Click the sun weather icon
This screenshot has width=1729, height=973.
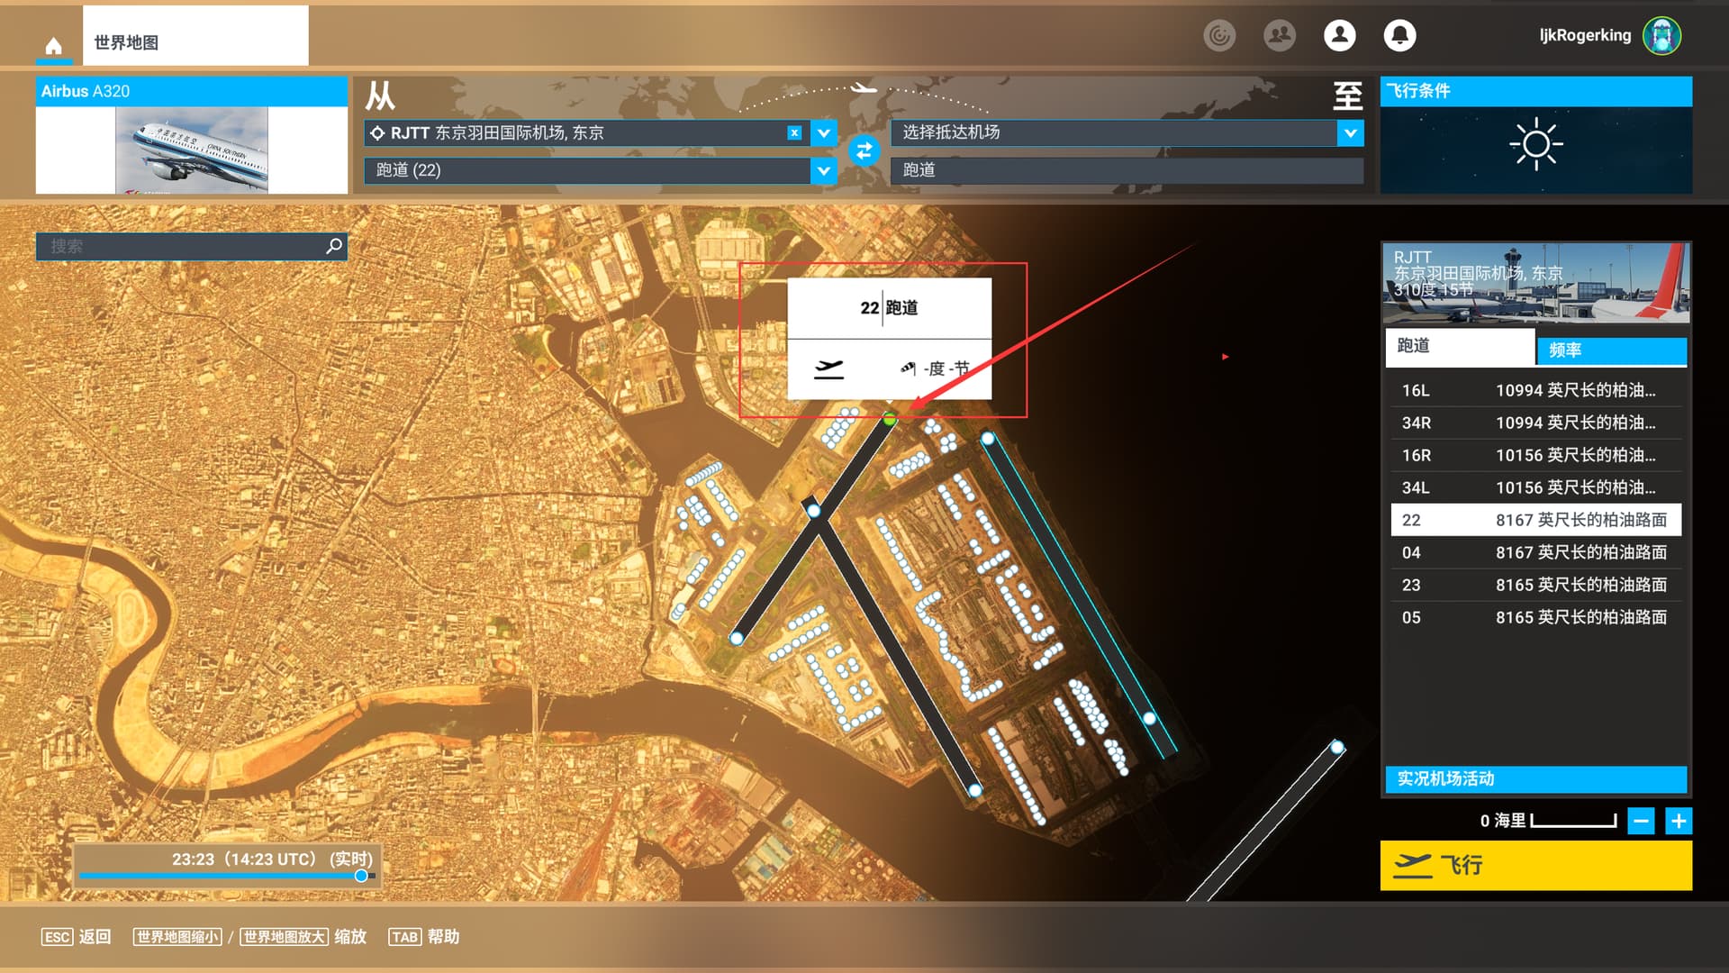tap(1535, 144)
